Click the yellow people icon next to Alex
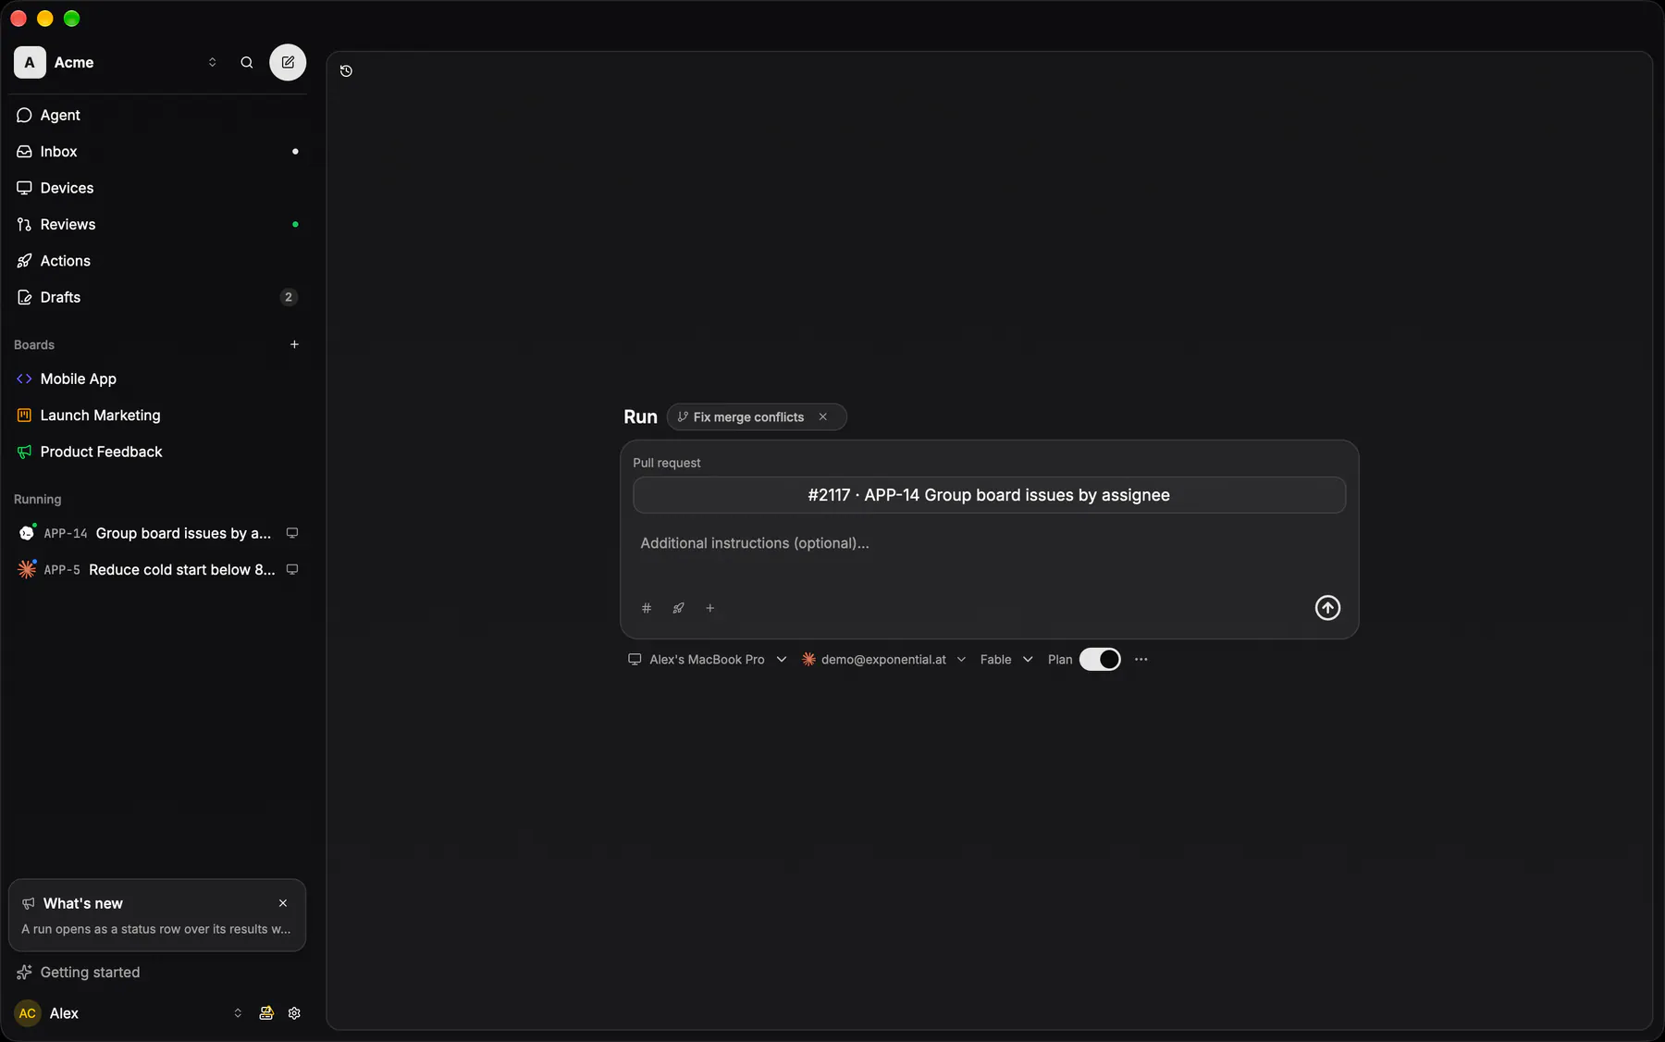The width and height of the screenshot is (1665, 1042). pos(266,1013)
